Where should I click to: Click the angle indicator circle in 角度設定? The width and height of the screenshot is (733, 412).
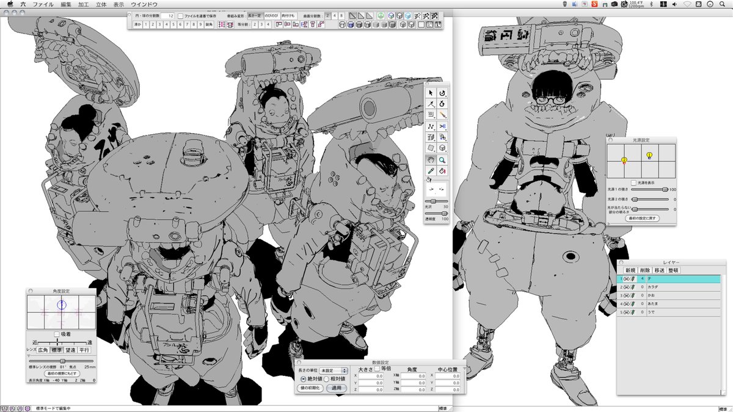61,304
